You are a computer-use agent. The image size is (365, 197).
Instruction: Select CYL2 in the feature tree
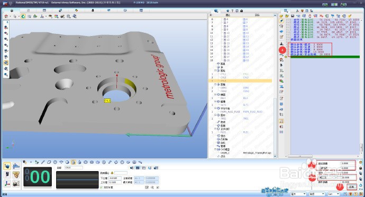point(223,77)
